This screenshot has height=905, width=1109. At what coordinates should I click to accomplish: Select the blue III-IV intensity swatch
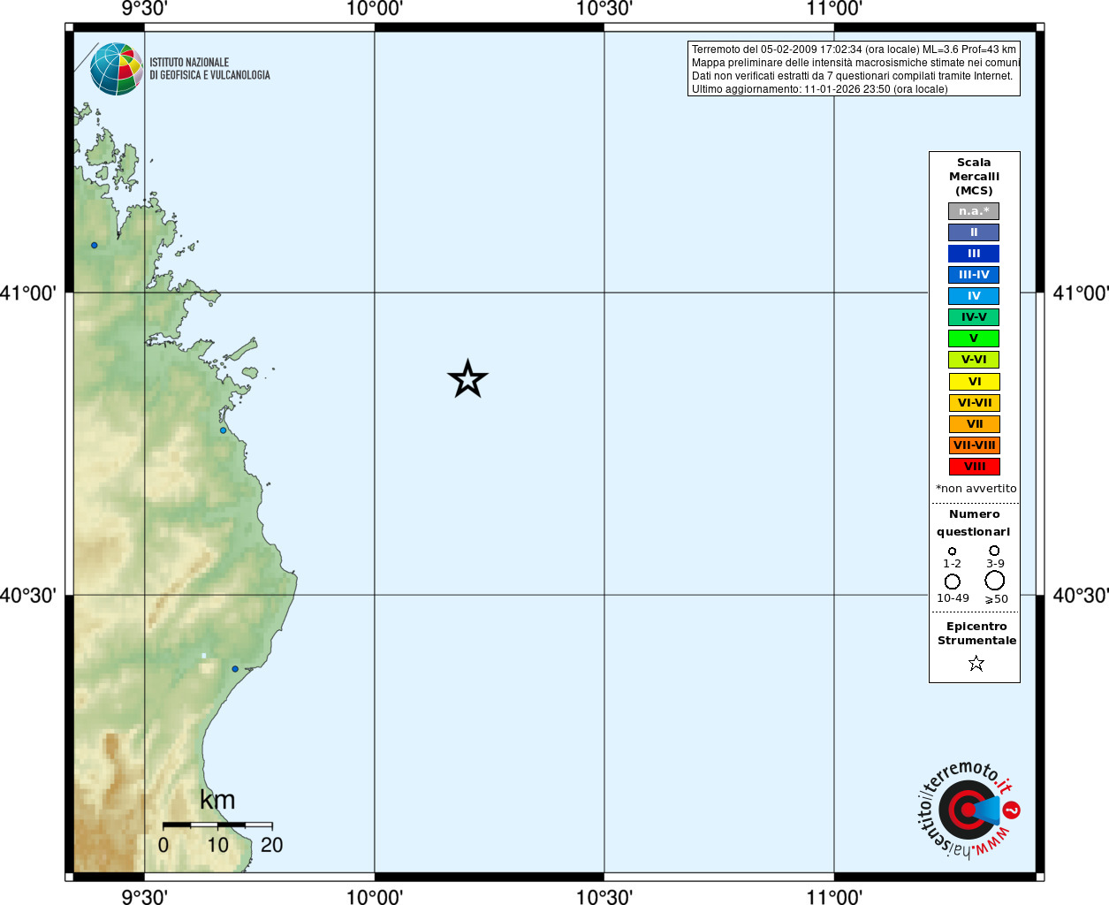974,275
